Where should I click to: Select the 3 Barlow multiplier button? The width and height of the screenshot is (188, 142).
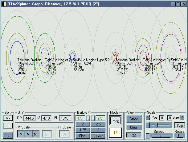[98, 130]
